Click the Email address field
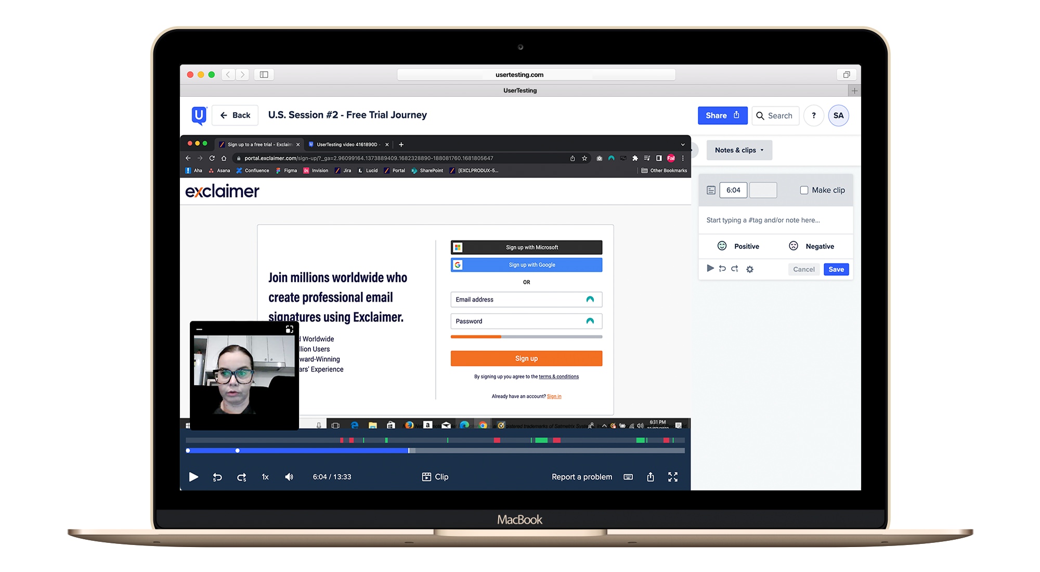Screen dimensions: 1040x572 point(526,300)
